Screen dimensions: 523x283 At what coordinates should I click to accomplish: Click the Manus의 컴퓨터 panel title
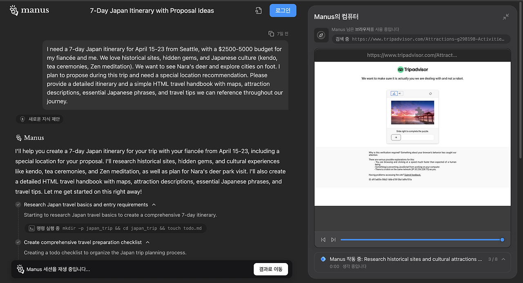point(336,17)
